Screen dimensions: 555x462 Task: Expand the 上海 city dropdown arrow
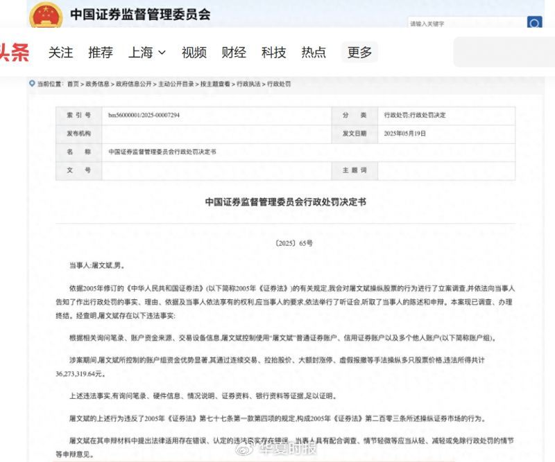click(x=162, y=53)
